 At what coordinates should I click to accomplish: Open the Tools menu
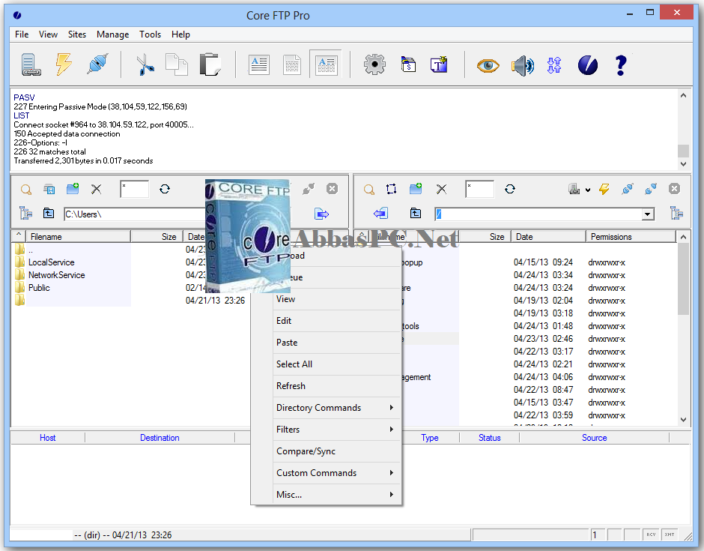(150, 34)
